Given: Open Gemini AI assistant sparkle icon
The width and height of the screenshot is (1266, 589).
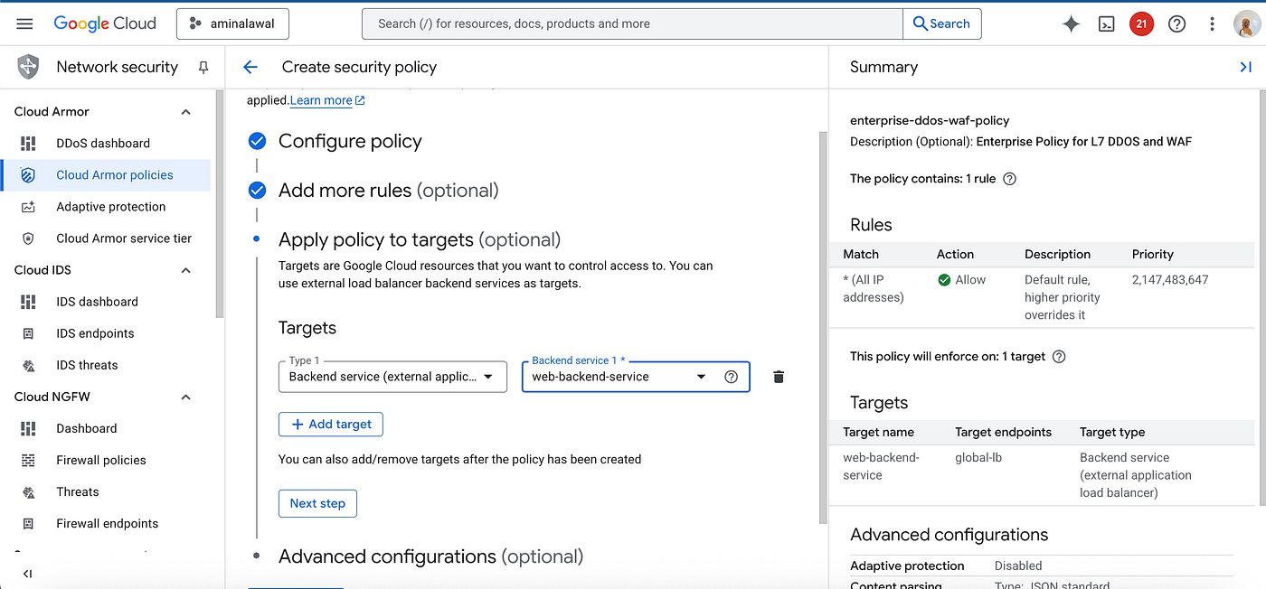Looking at the screenshot, I should click(x=1071, y=24).
